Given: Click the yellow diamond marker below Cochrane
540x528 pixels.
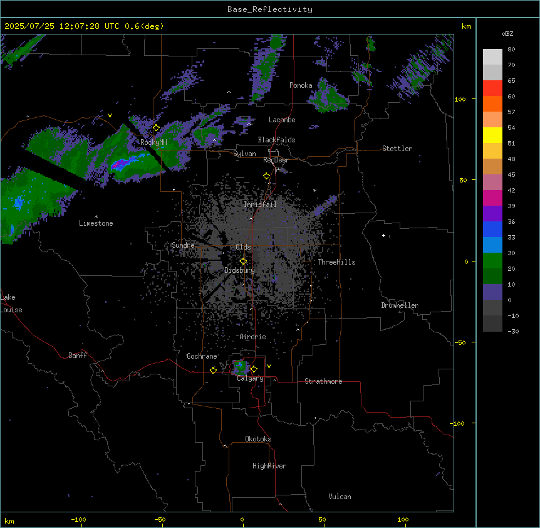Looking at the screenshot, I should (213, 370).
